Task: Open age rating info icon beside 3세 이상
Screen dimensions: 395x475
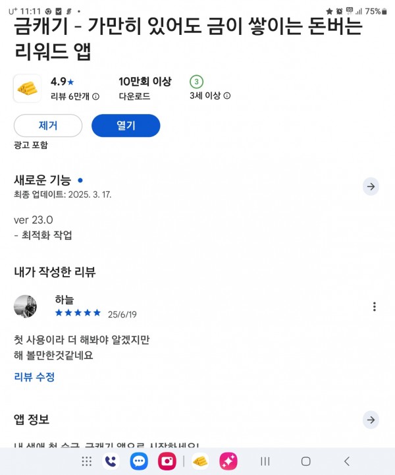Action: (x=227, y=96)
